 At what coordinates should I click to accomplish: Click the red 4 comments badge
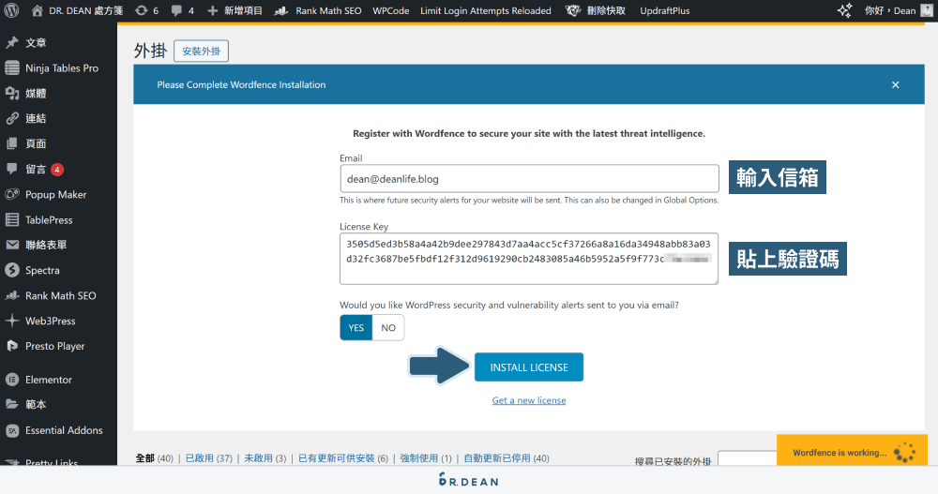point(57,170)
